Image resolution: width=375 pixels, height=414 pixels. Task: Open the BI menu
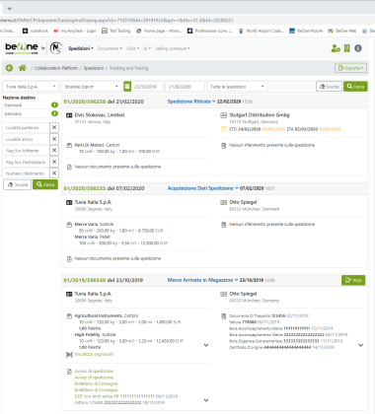[x=147, y=48]
